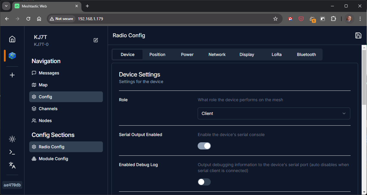Open the Chrome three-dot menu
Viewport: 367px width, 195px height.
coord(360,19)
